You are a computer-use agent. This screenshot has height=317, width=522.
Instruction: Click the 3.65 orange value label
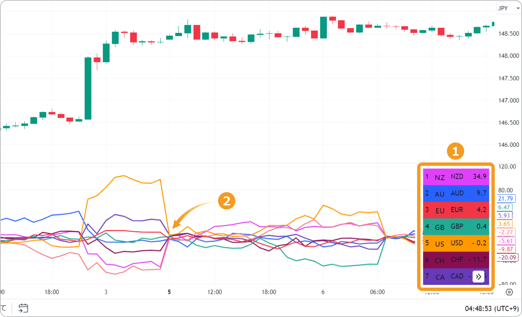tap(504, 224)
